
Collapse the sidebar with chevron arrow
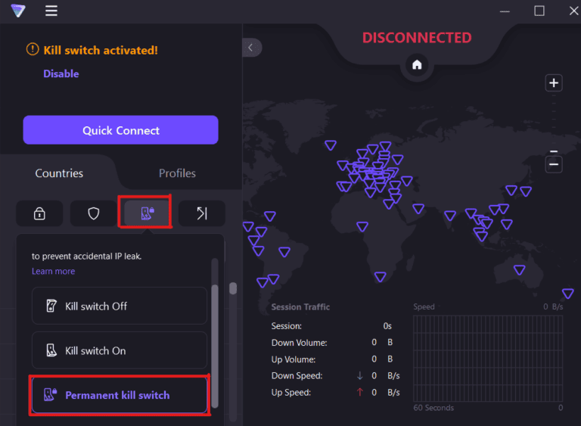coord(251,48)
